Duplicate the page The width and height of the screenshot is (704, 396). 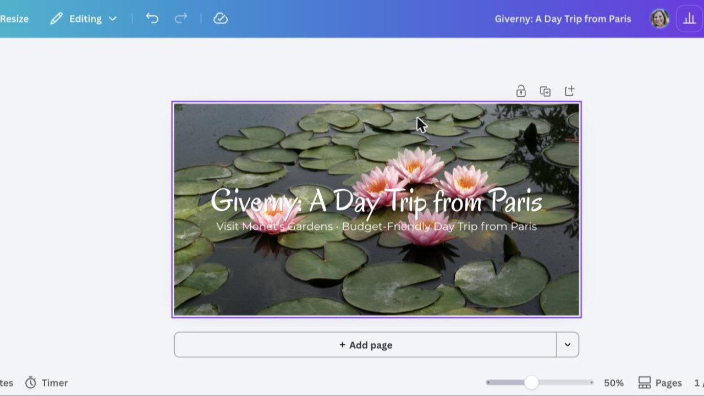pos(545,91)
